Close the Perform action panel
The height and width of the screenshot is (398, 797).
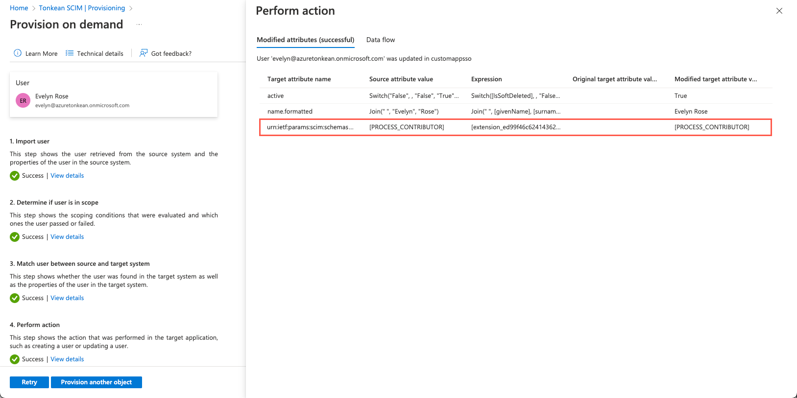pos(779,11)
